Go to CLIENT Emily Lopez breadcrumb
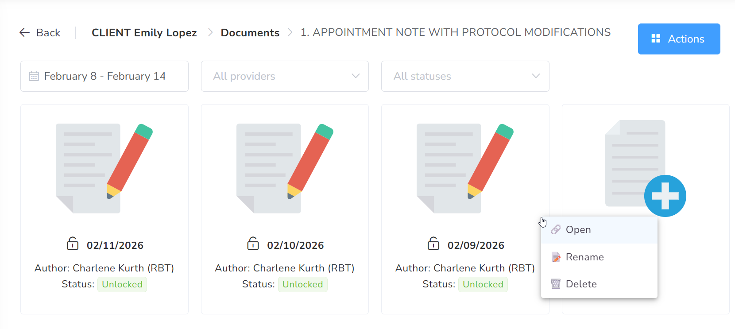Image resolution: width=735 pixels, height=329 pixels. 144,33
